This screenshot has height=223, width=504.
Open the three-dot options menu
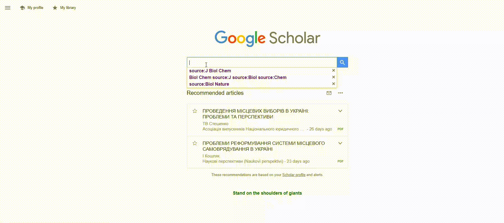[x=340, y=93]
